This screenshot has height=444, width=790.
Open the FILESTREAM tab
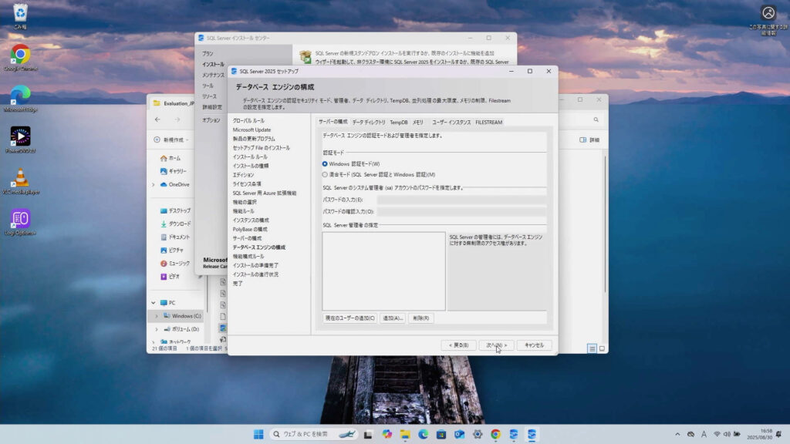click(x=488, y=123)
